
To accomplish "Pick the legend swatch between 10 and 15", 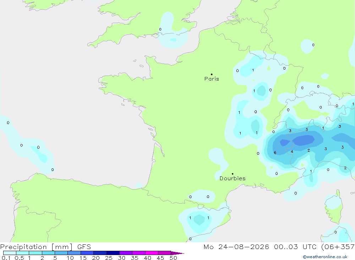I will [x=74, y=253].
